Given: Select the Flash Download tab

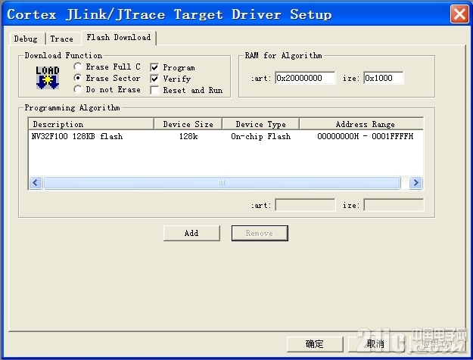Looking at the screenshot, I should (x=119, y=37).
